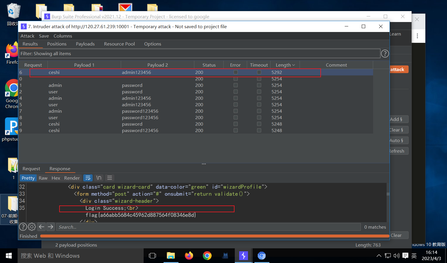The height and width of the screenshot is (263, 447).
Task: Click the orange Start attack button
Action: pos(399,69)
